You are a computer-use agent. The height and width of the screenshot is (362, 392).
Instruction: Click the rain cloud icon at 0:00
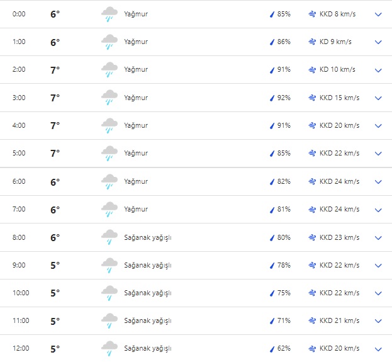(x=109, y=14)
